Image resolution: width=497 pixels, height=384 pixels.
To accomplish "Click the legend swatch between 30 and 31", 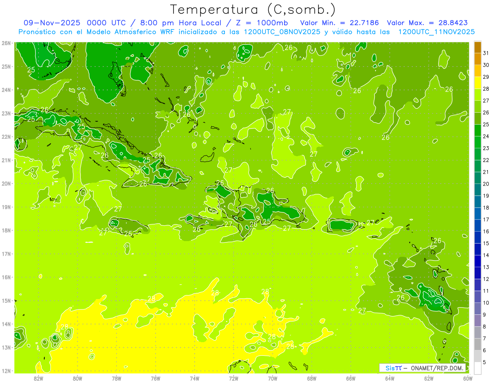I will click(478, 59).
